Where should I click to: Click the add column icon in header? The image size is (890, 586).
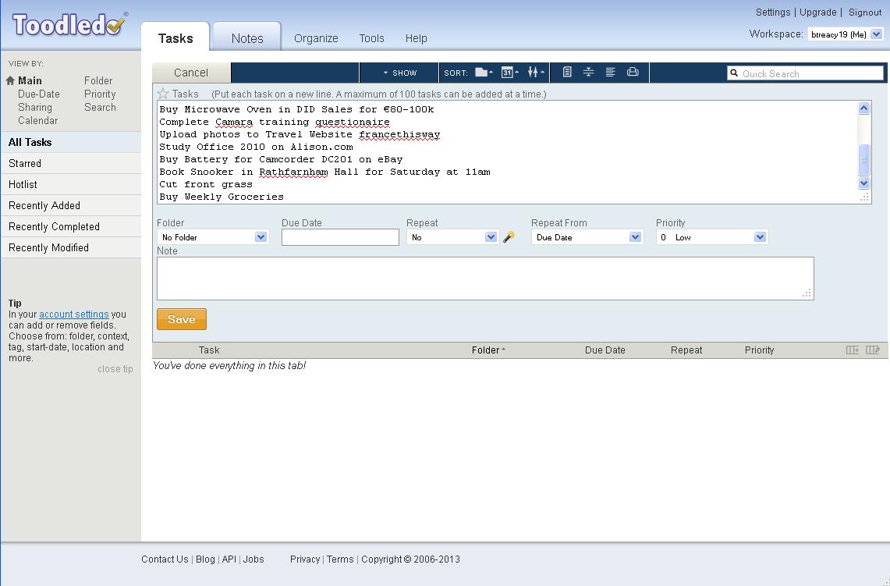pos(852,350)
